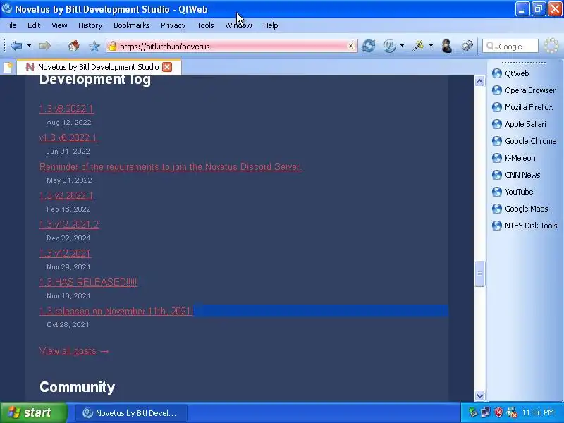This screenshot has height=423, width=564.
Task: Open the Window menu
Action: pos(238,25)
